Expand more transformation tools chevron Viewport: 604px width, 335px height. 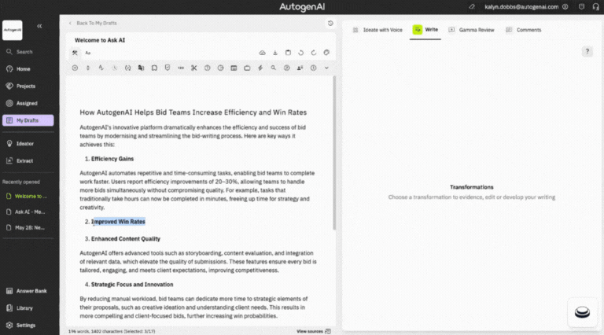click(326, 68)
